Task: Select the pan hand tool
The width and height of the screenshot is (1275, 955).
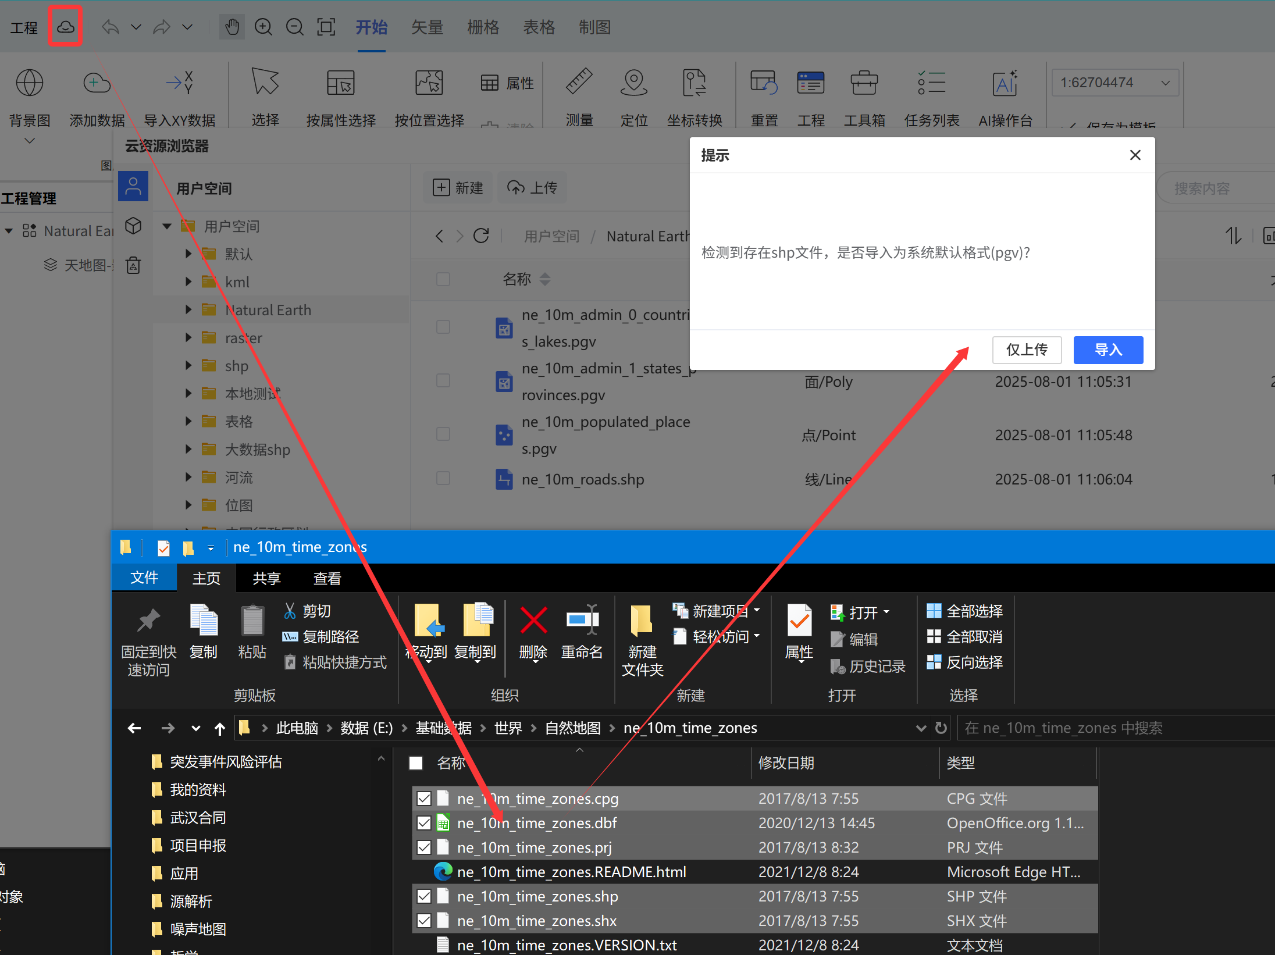Action: click(x=232, y=27)
